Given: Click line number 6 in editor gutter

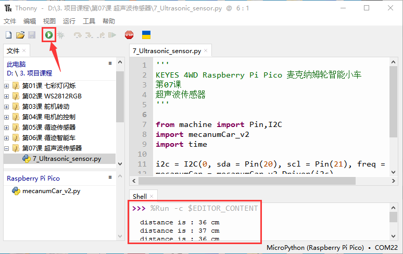Looking at the screenshot, I should [x=144, y=115].
